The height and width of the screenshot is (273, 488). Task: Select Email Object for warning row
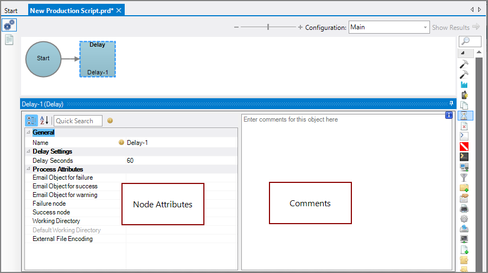tap(131, 195)
